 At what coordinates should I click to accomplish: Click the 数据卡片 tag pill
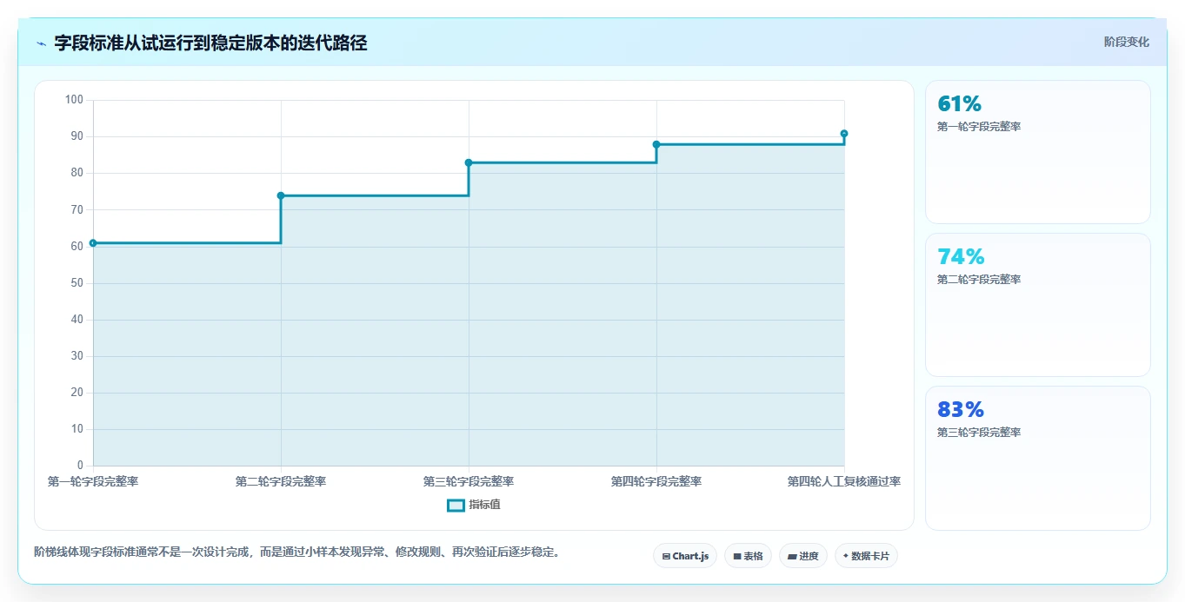coord(866,556)
